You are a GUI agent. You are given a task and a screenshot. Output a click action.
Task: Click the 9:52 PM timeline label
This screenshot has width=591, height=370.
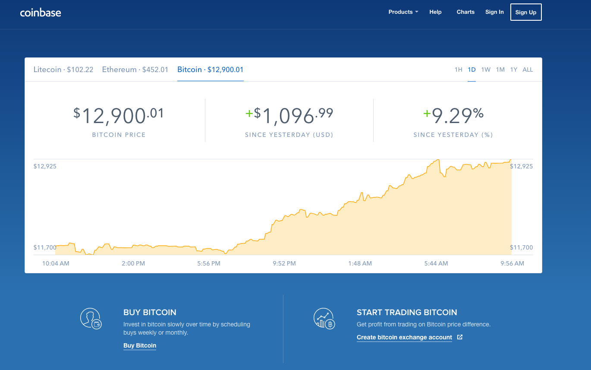point(284,263)
